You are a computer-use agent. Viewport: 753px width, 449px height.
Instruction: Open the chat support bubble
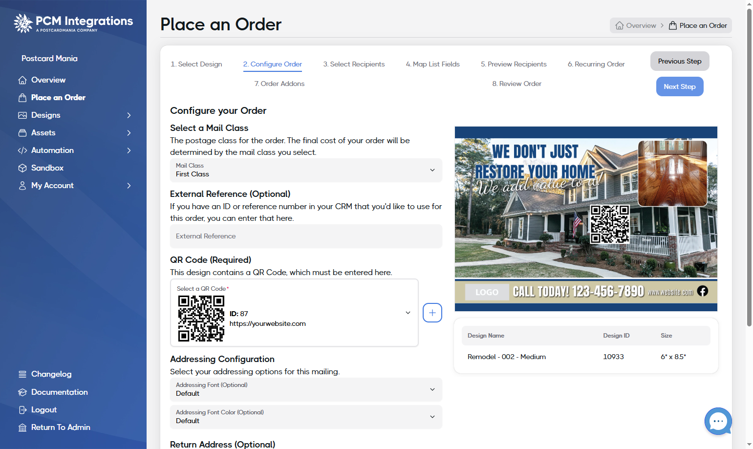718,421
